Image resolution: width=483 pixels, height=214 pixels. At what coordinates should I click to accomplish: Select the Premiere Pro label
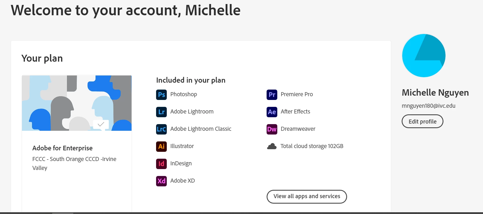point(297,94)
